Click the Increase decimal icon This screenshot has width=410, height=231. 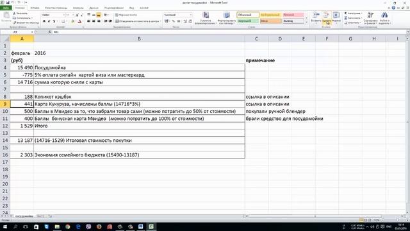point(185,21)
